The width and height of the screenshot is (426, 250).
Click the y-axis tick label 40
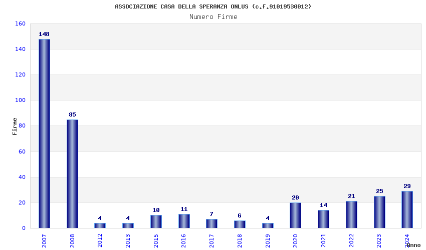(x=22, y=177)
